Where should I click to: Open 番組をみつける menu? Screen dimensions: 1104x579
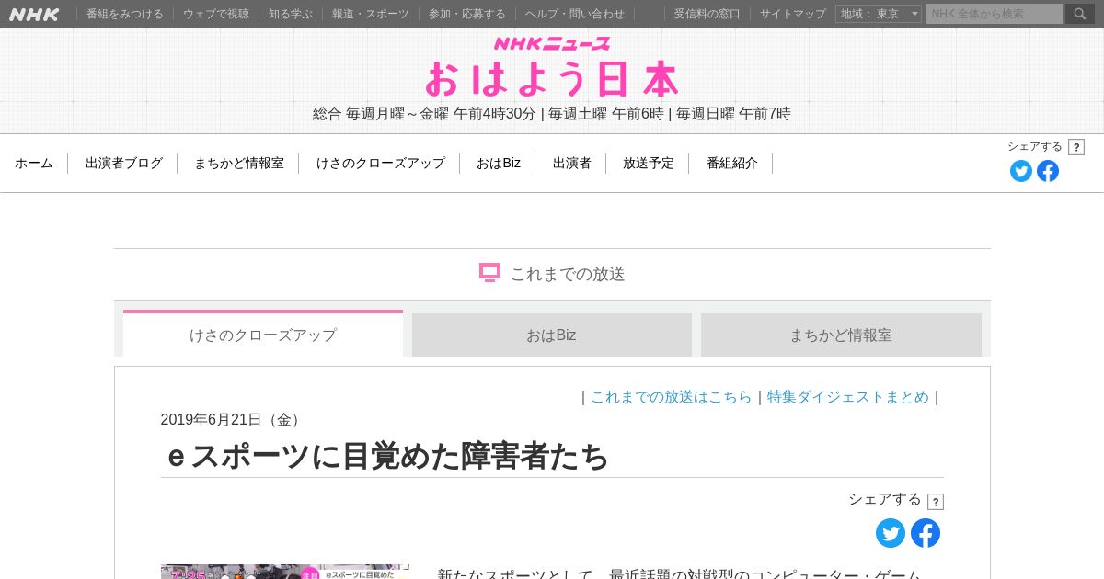[125, 14]
